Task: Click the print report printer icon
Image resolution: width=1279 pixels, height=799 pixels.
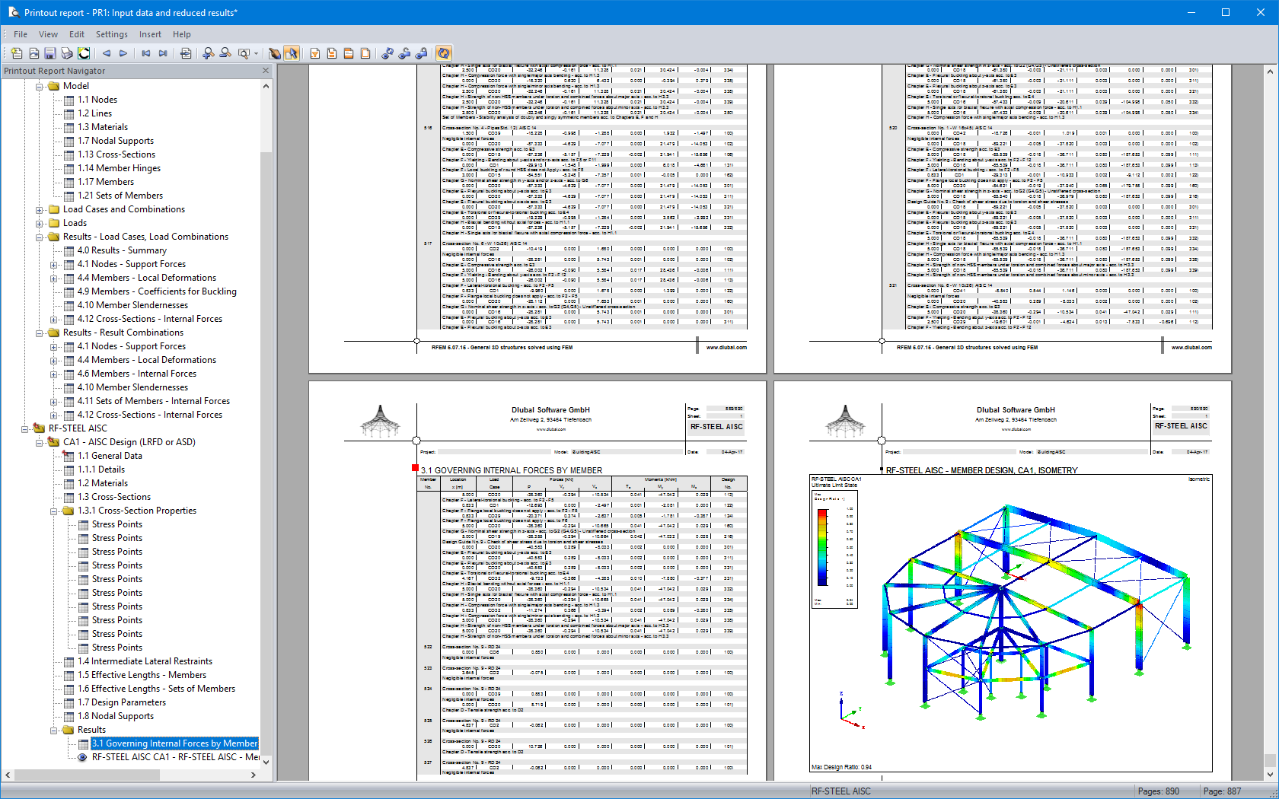Action: (x=67, y=53)
